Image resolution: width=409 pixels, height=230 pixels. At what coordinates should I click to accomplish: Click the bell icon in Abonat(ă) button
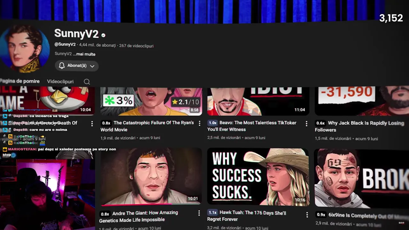point(62,65)
